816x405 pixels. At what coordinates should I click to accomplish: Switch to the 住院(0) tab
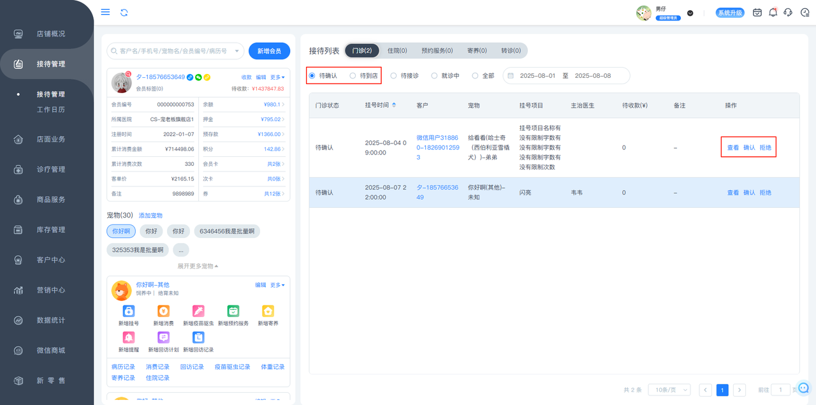(397, 50)
